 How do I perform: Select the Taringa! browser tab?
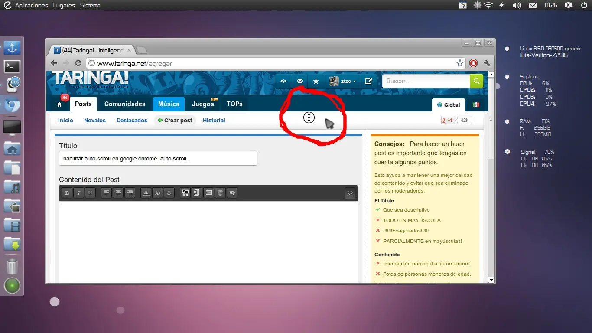click(91, 50)
